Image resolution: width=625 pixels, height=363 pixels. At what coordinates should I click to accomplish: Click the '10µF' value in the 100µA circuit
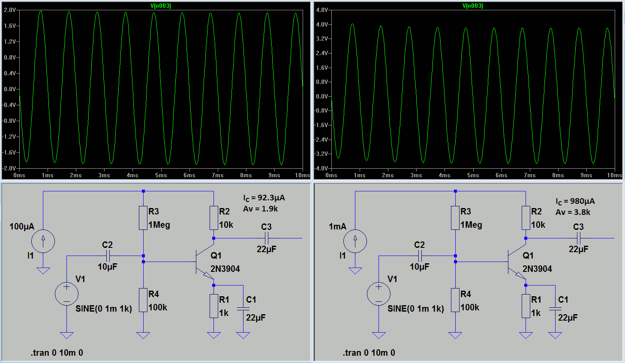click(108, 267)
